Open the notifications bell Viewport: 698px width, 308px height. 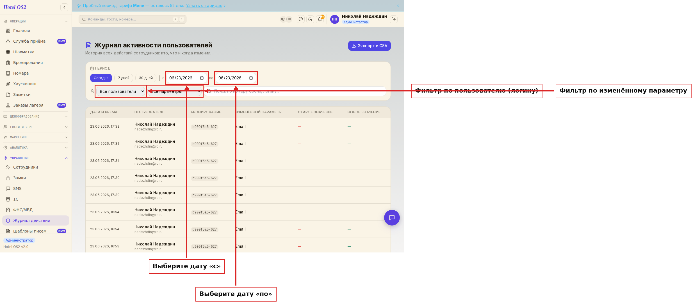[x=320, y=19]
